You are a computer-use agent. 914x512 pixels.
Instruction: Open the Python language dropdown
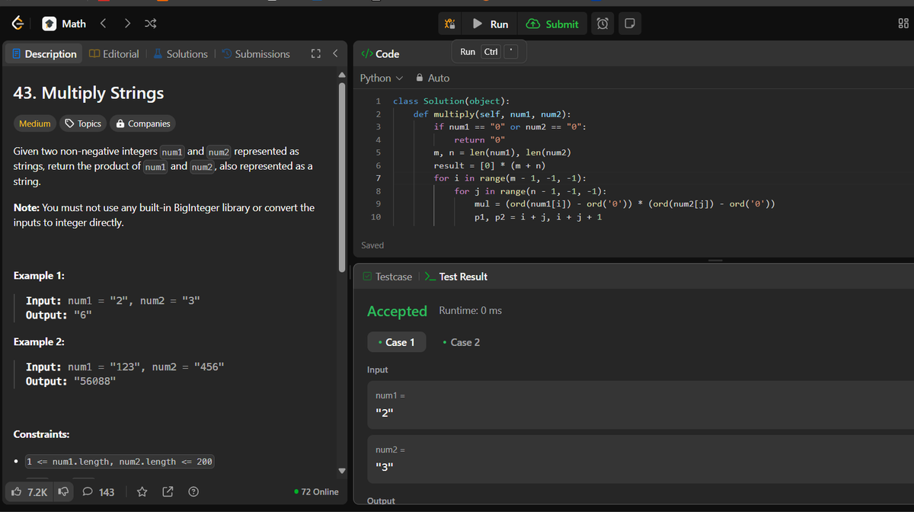[382, 78]
